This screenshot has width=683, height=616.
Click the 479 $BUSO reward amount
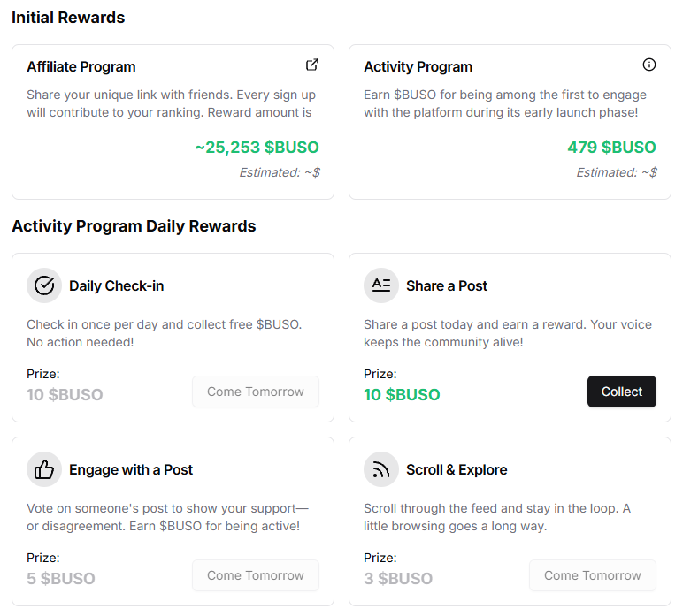pos(611,148)
